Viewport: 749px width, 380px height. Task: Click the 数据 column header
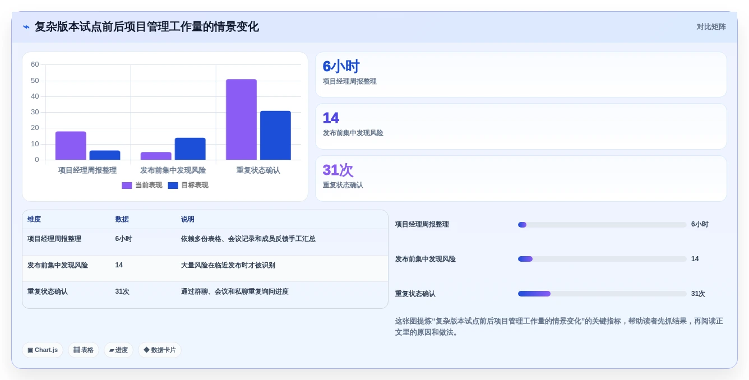[x=122, y=220]
